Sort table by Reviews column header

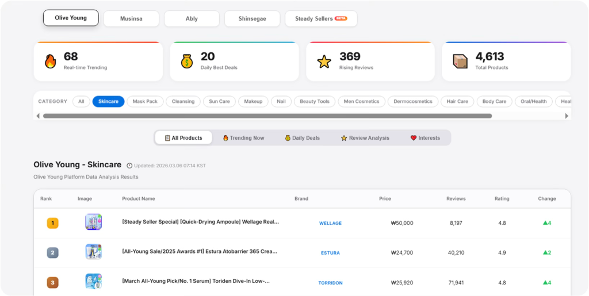(456, 199)
